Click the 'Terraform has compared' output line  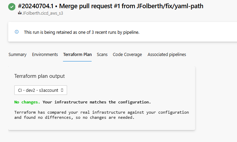pos(101,112)
